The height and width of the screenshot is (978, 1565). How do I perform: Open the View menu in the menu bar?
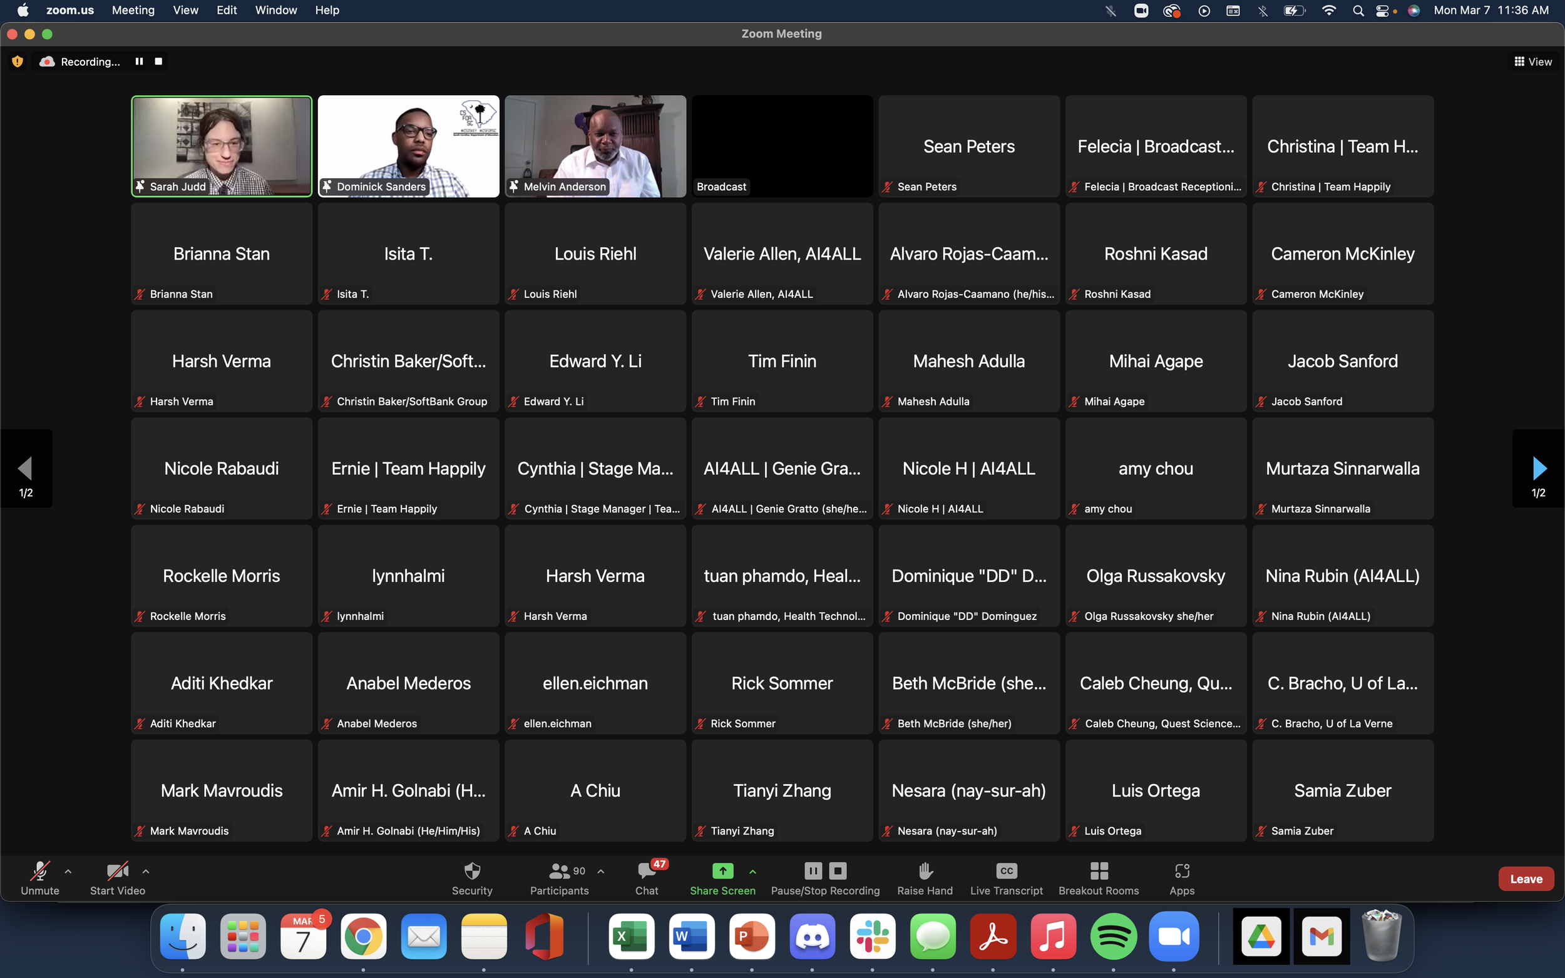coord(186,11)
